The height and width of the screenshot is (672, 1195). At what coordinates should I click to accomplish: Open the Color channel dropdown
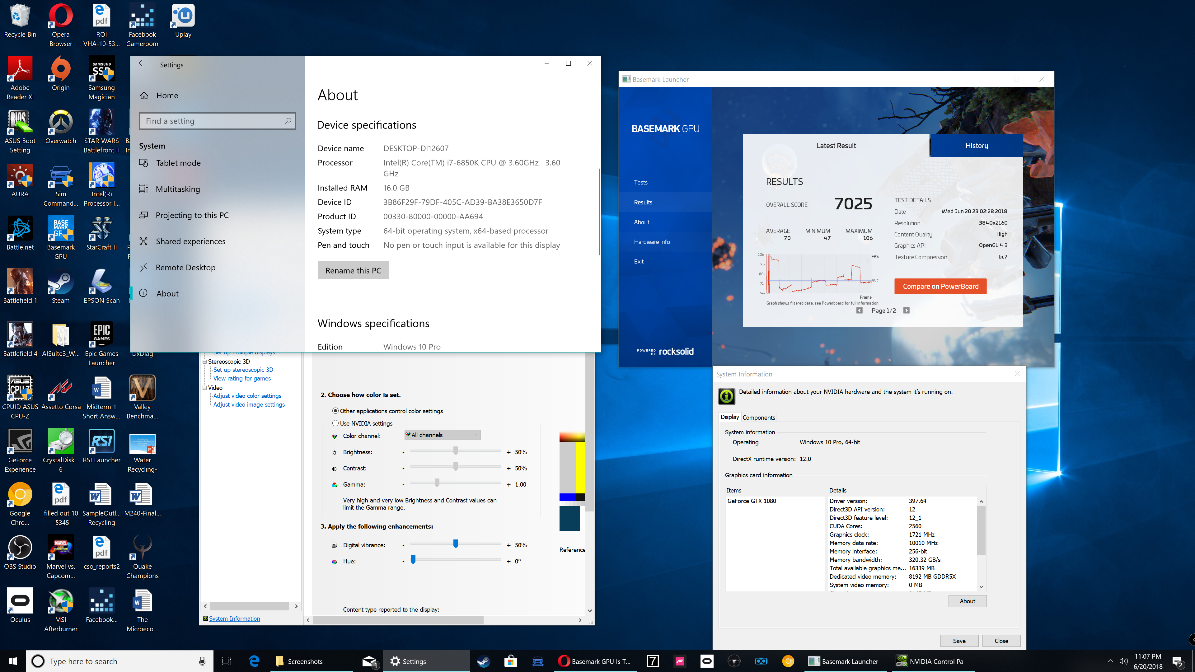tap(442, 435)
